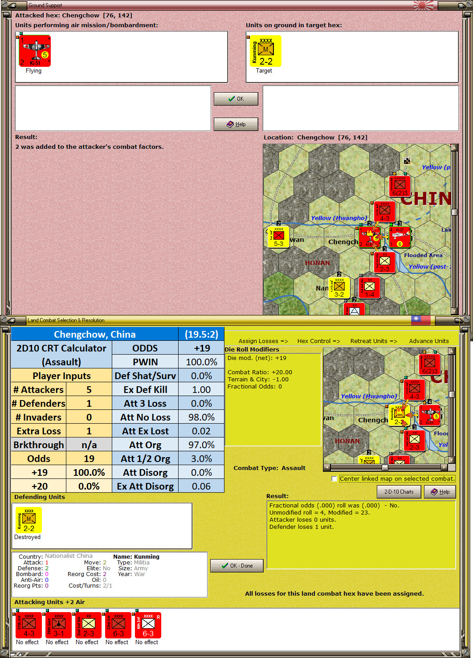Click Japanese flag icon in Ground Support titlebar
473x658 pixels.
[x=423, y=5]
